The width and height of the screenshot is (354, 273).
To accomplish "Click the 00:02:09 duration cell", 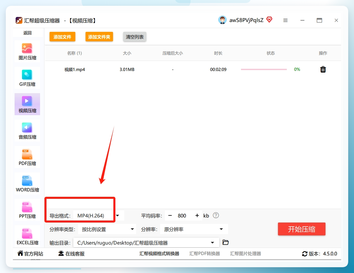I will click(218, 69).
